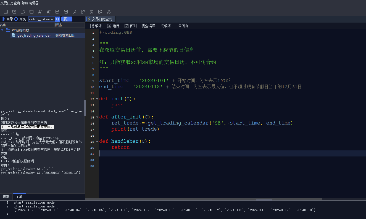Click the left panel collapse splitter handle
366x219 pixels.
(85, 108)
